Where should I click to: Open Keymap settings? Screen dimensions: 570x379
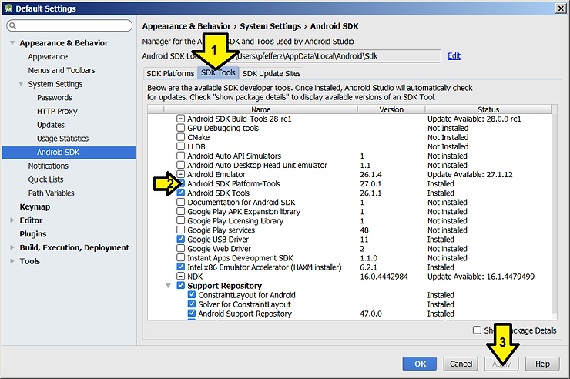[x=35, y=206]
